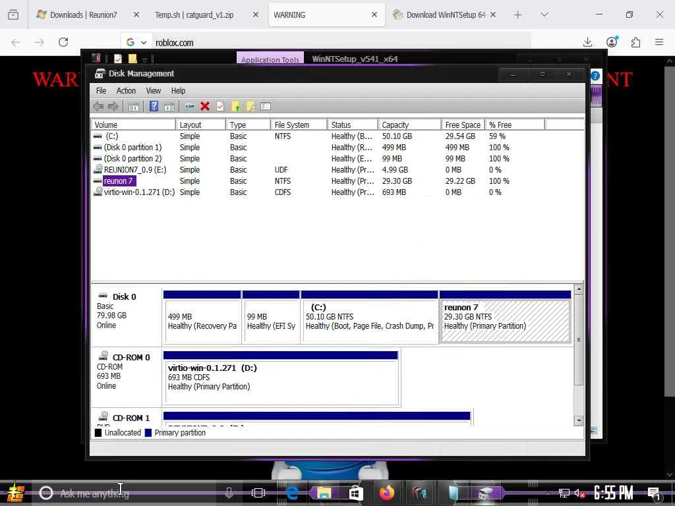Viewport: 675px width, 506px height.
Task: Toggle the Show/Hide Console Tree toolbar icon
Action: tap(133, 107)
